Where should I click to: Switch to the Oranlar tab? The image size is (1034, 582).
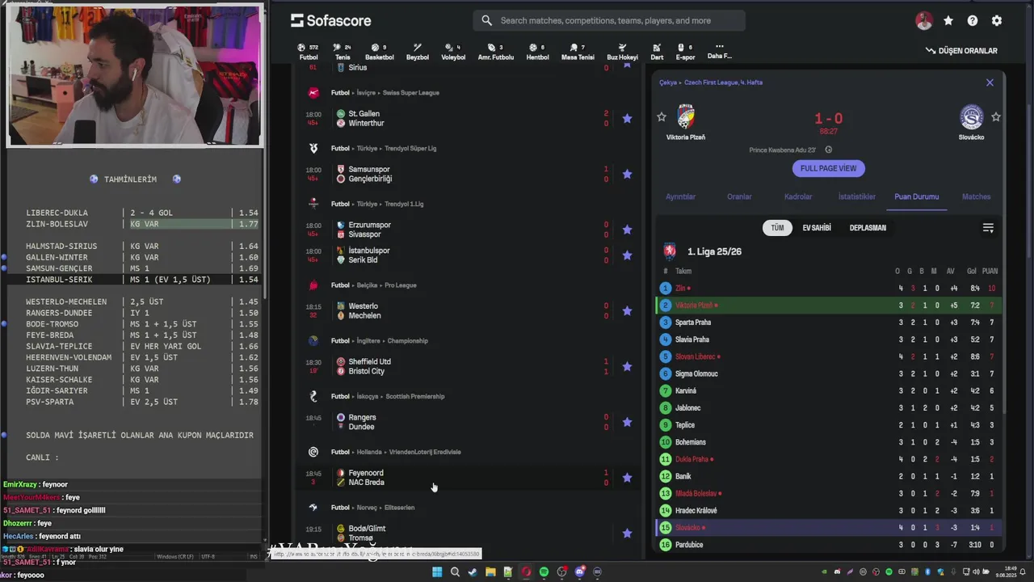point(739,196)
